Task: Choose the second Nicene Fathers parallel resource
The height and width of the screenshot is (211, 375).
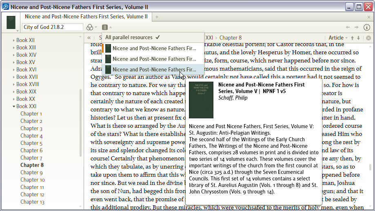Action: coord(153,59)
